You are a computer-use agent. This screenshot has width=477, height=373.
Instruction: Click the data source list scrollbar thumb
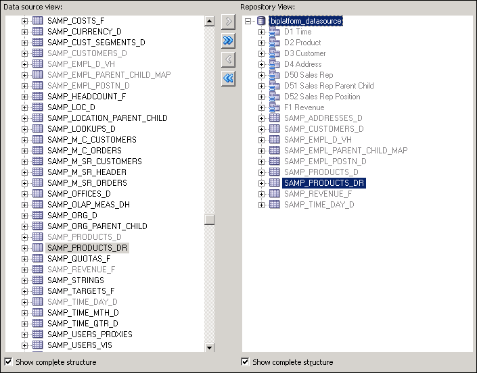click(x=209, y=220)
